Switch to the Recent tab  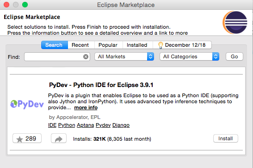pyautogui.click(x=81, y=45)
